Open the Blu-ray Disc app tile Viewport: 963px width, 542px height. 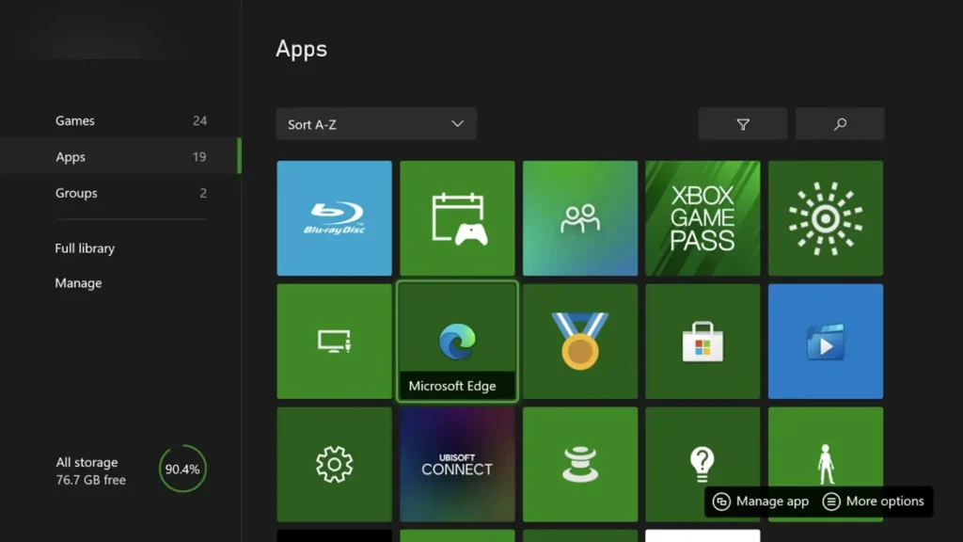[x=334, y=218]
